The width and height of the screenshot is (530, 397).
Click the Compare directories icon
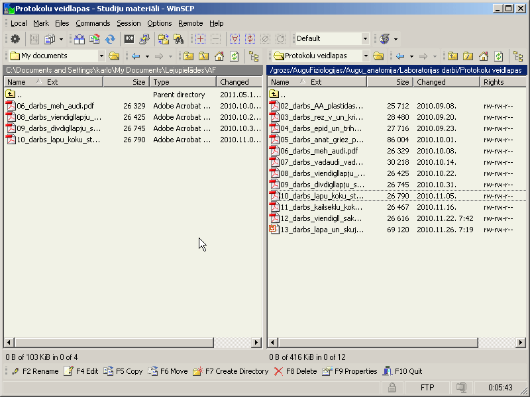point(79,39)
